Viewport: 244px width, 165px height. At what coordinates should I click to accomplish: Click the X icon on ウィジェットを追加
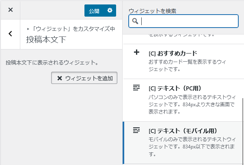point(60,78)
